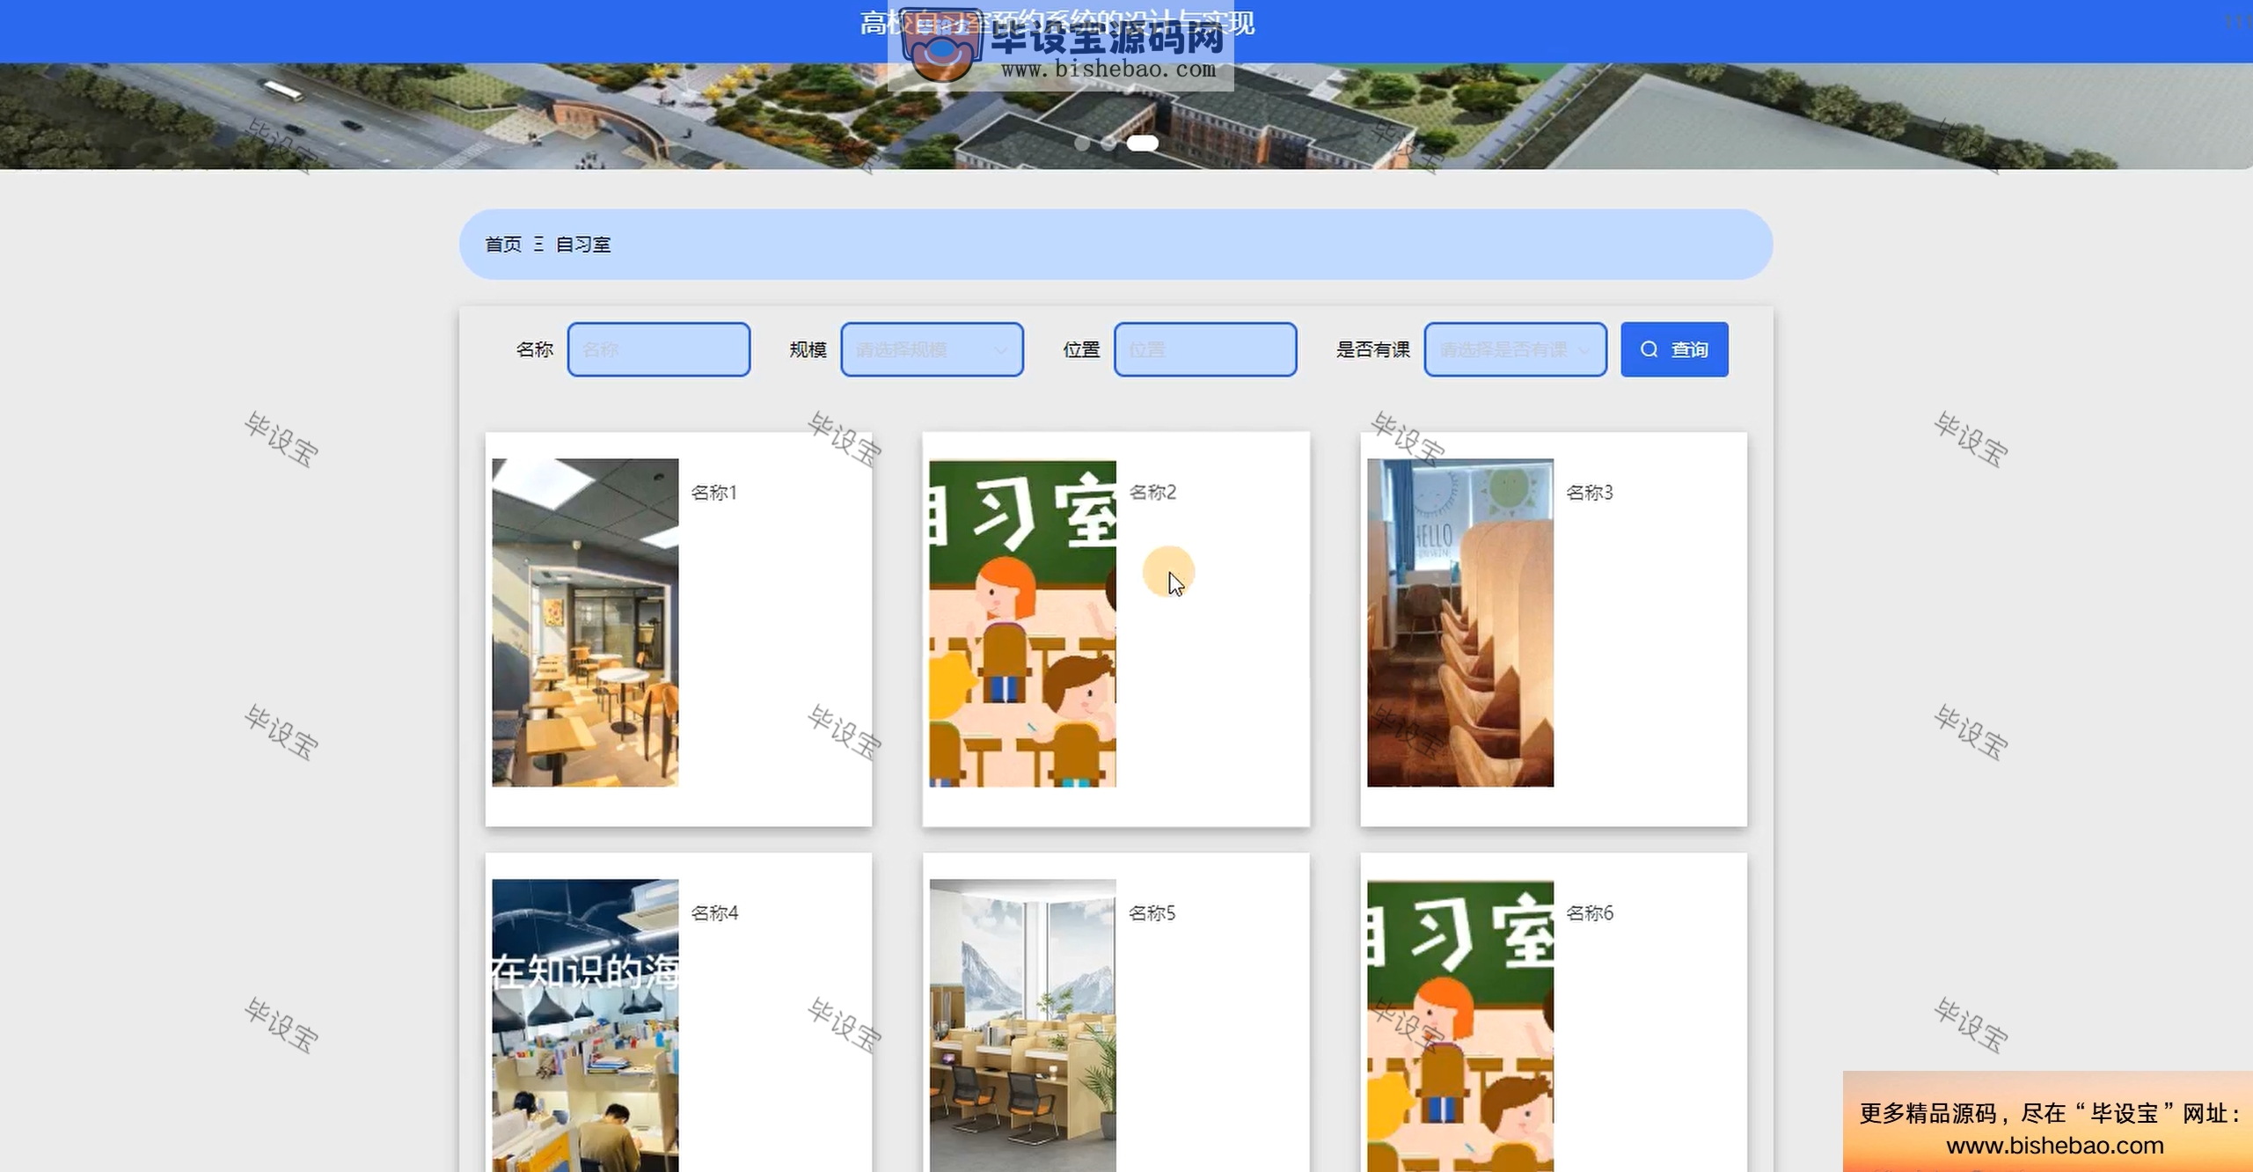Open the 名称6 study room thumbnail
Screen dimensions: 2253x1172
1460,1025
